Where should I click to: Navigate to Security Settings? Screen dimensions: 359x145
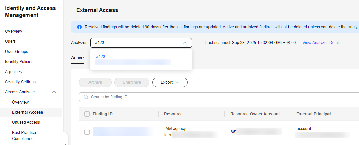point(20,82)
